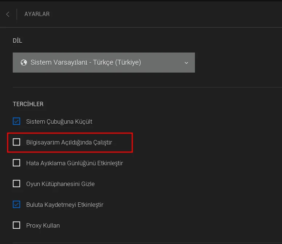
Task: Click the AYARLAR page title
Action: tap(37, 14)
